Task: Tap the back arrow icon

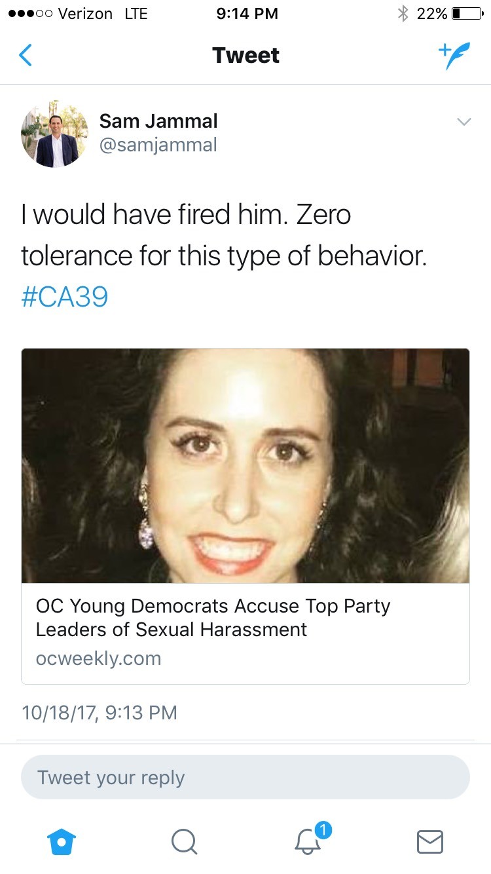Action: tap(26, 56)
